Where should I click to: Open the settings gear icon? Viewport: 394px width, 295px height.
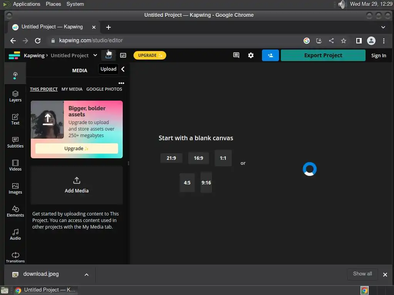pos(251,55)
